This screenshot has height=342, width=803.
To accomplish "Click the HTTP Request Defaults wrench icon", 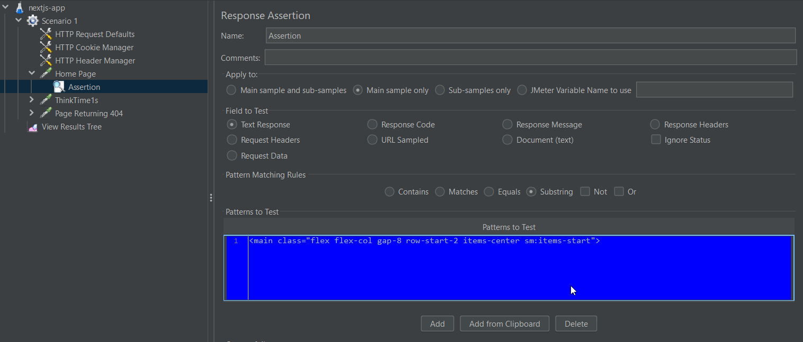I will [46, 34].
